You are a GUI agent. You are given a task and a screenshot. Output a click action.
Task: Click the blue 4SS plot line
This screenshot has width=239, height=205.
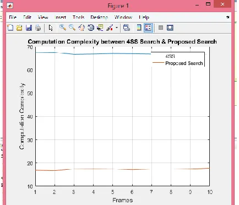click(93, 54)
